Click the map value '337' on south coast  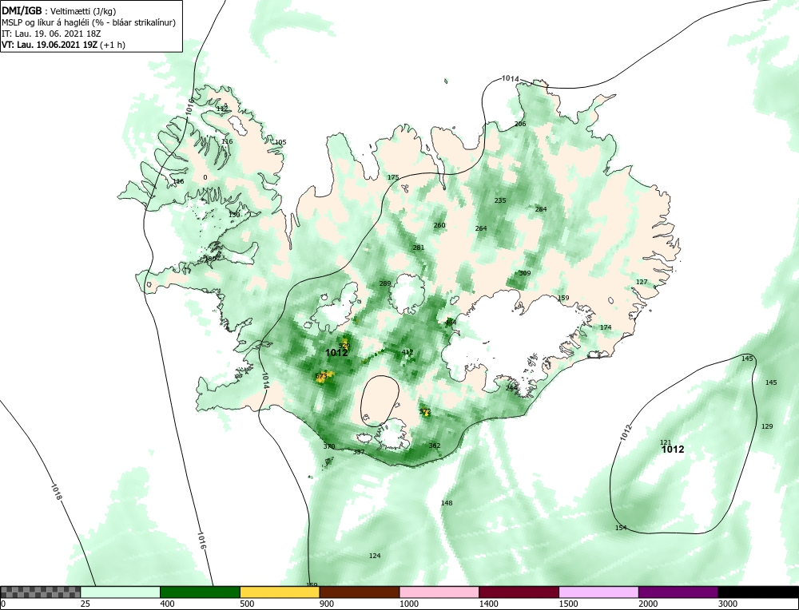(359, 452)
